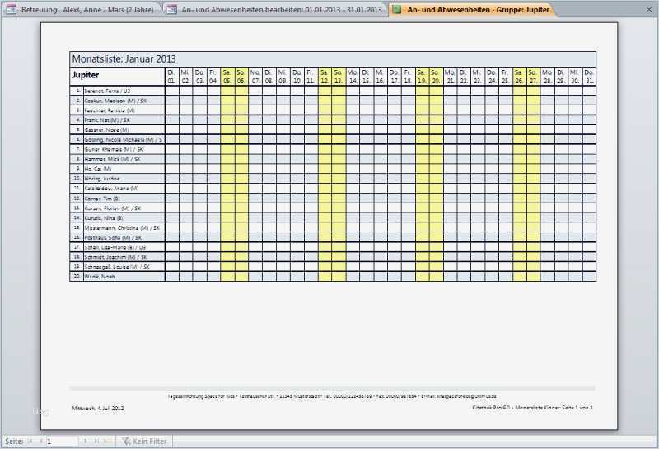Select weekend header Sa. 26.

(519, 77)
